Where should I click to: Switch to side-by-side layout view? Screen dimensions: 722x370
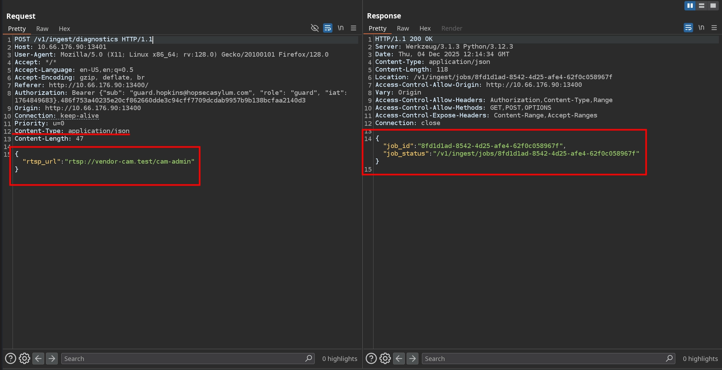690,6
